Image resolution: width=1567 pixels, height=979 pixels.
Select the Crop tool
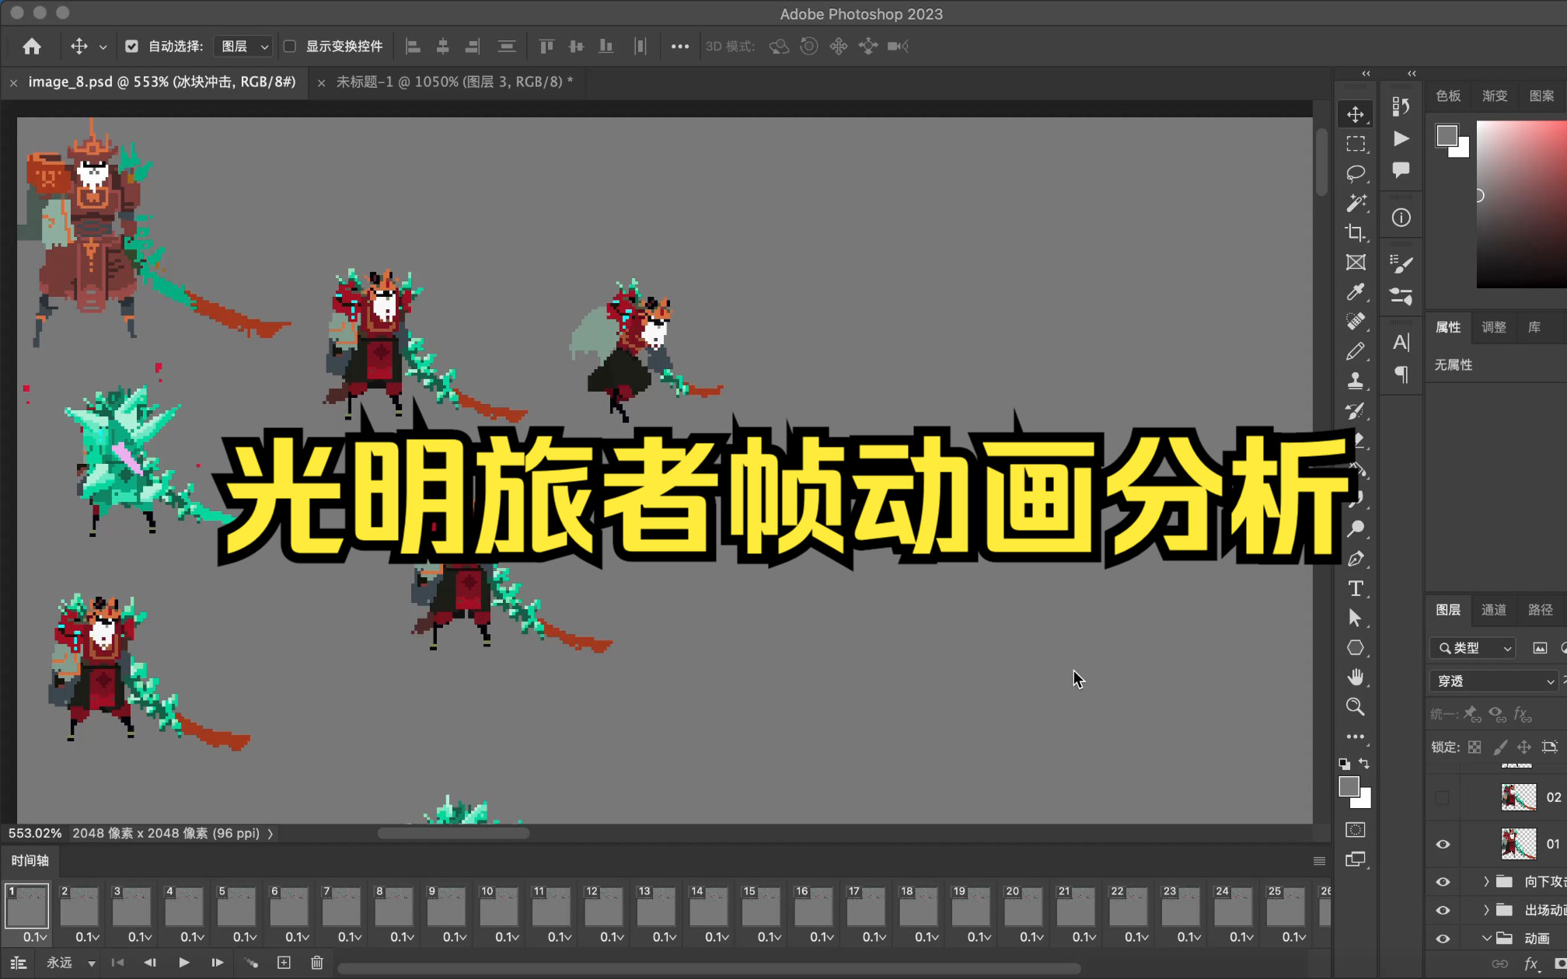[x=1356, y=232]
